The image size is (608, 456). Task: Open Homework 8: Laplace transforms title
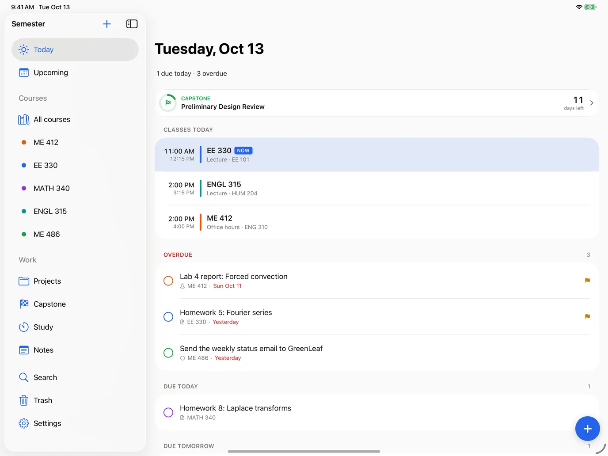click(236, 408)
